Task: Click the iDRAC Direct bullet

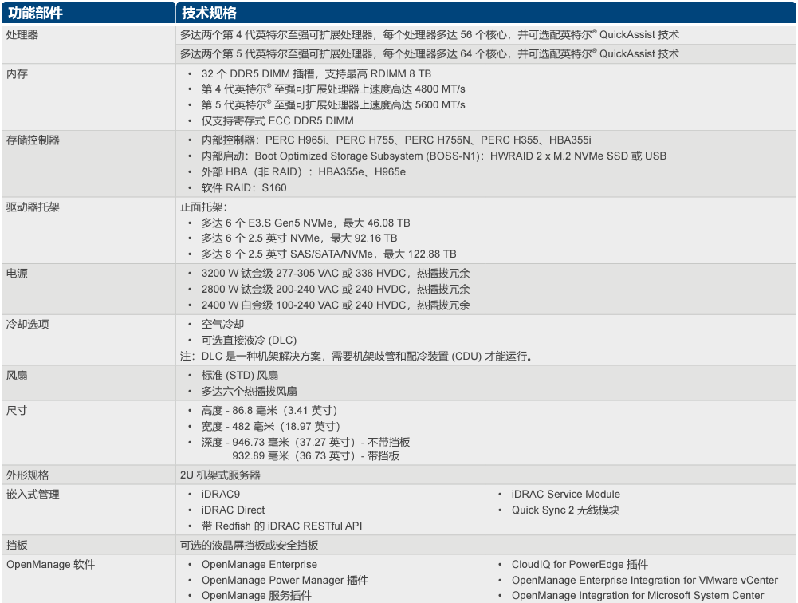Action: tap(233, 510)
